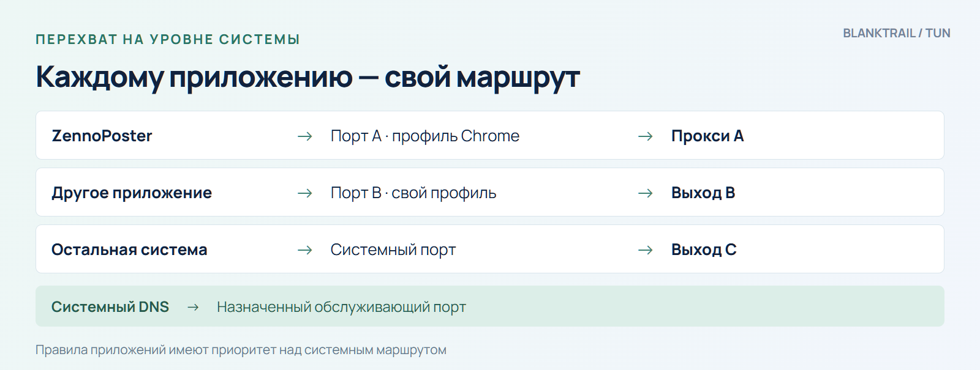Click the arrow after 'Системный DNS'
980x370 pixels.
[x=193, y=307]
